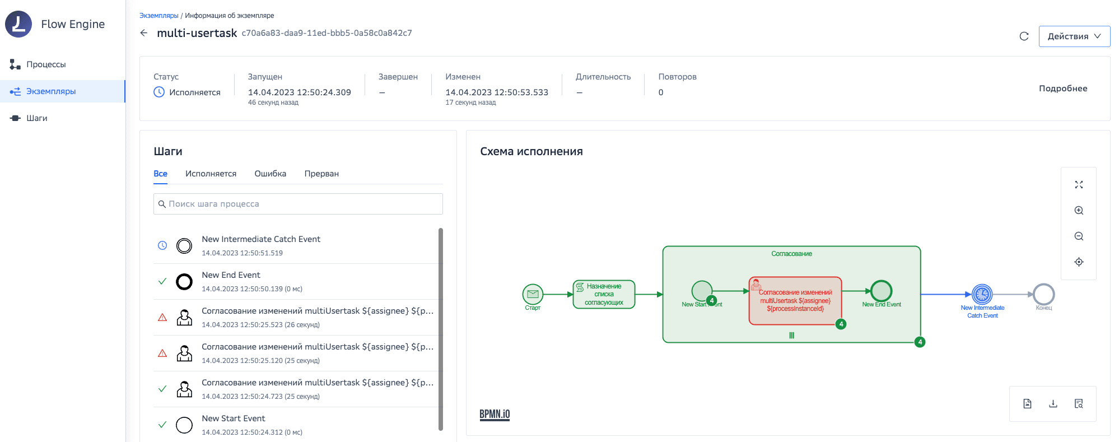Click the counter badge 4 on the subprocess corner
1119x442 pixels.
pyautogui.click(x=920, y=342)
